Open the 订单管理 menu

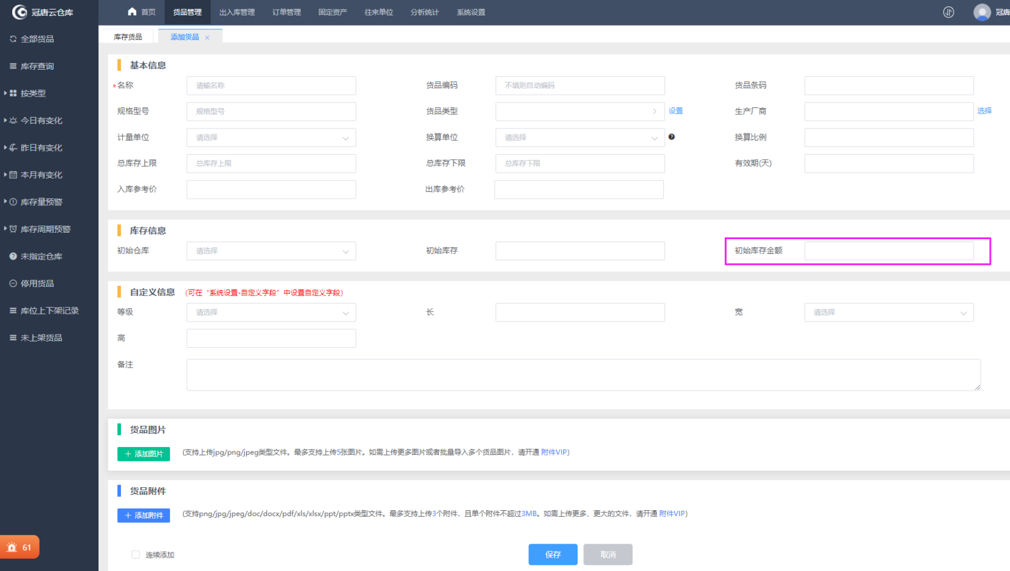coord(287,12)
